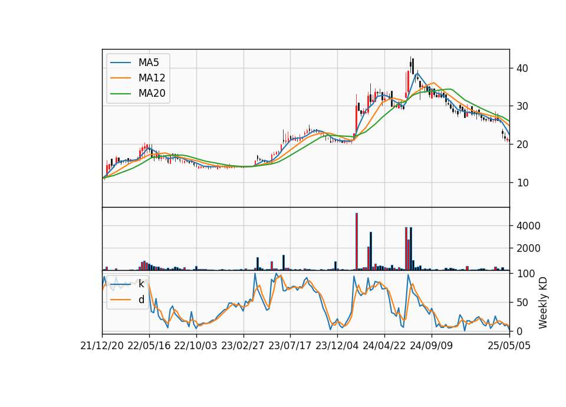The height and width of the screenshot is (407, 566).
Task: Click the d legend label in KD panel
Action: (x=141, y=300)
